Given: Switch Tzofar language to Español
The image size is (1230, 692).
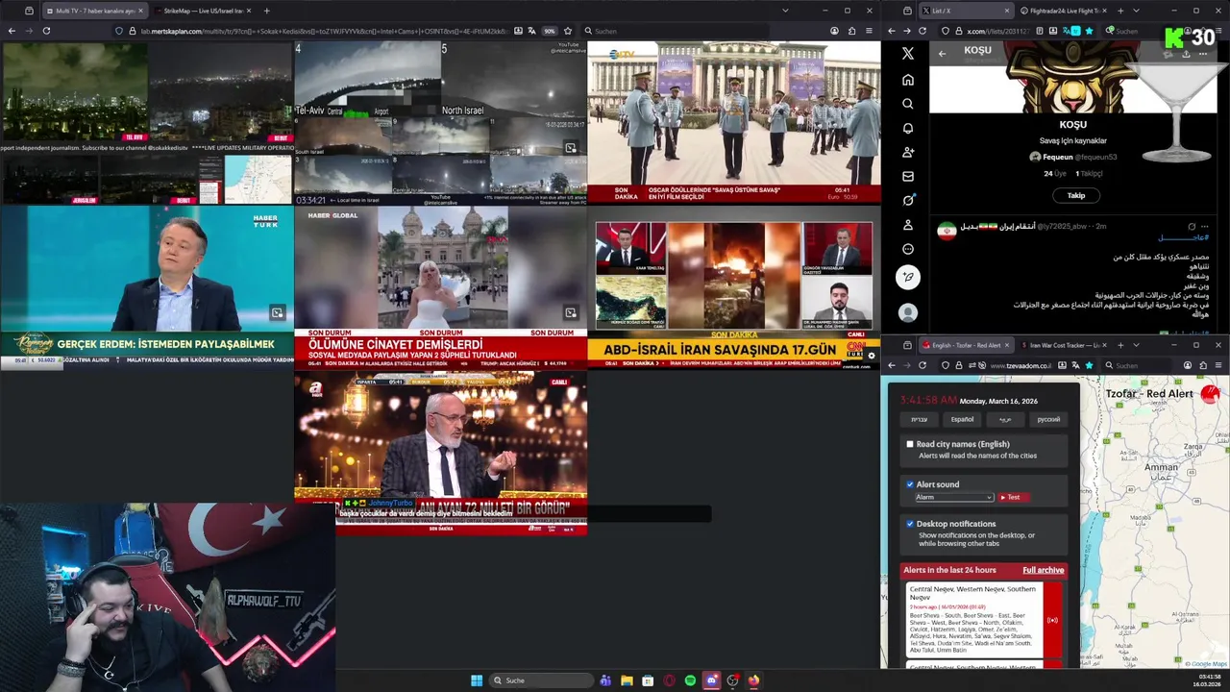Looking at the screenshot, I should [962, 419].
